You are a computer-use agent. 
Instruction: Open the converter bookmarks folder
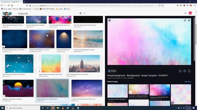(59, 9)
